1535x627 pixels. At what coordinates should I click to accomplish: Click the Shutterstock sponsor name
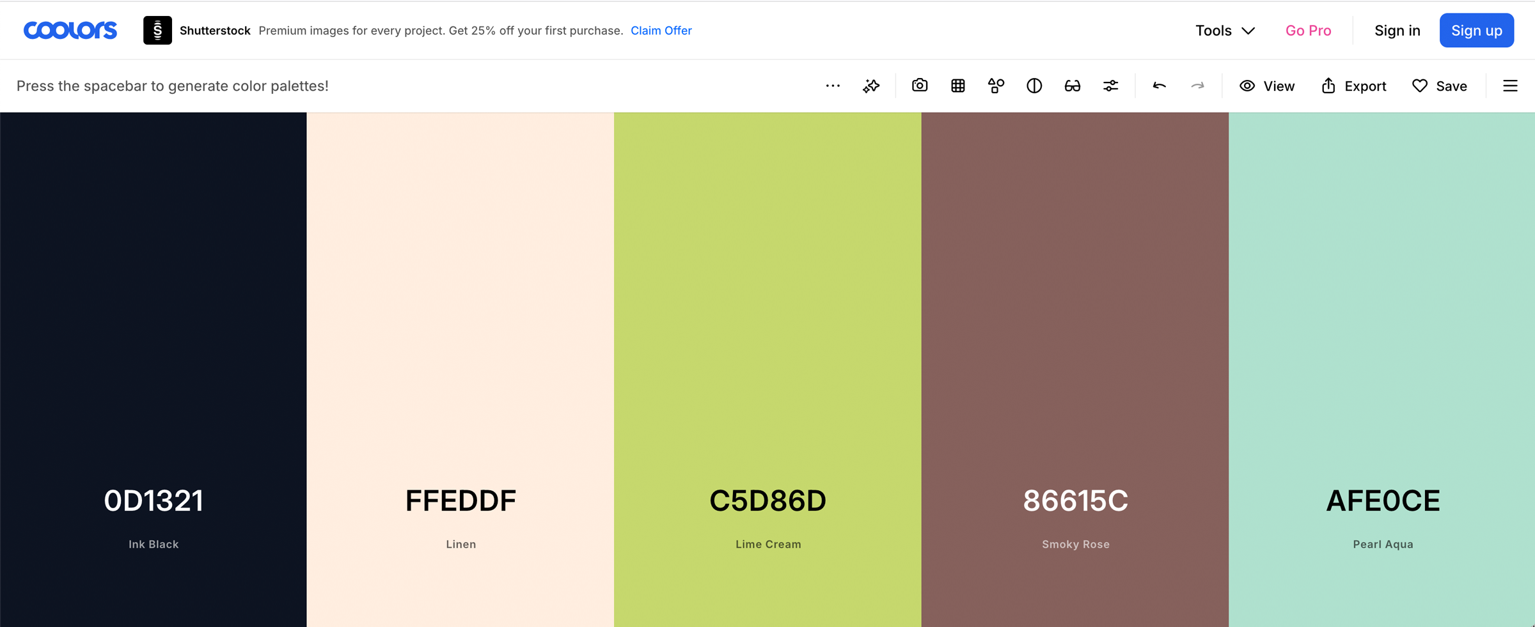(215, 30)
